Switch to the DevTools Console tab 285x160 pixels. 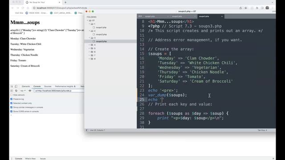click(x=37, y=86)
